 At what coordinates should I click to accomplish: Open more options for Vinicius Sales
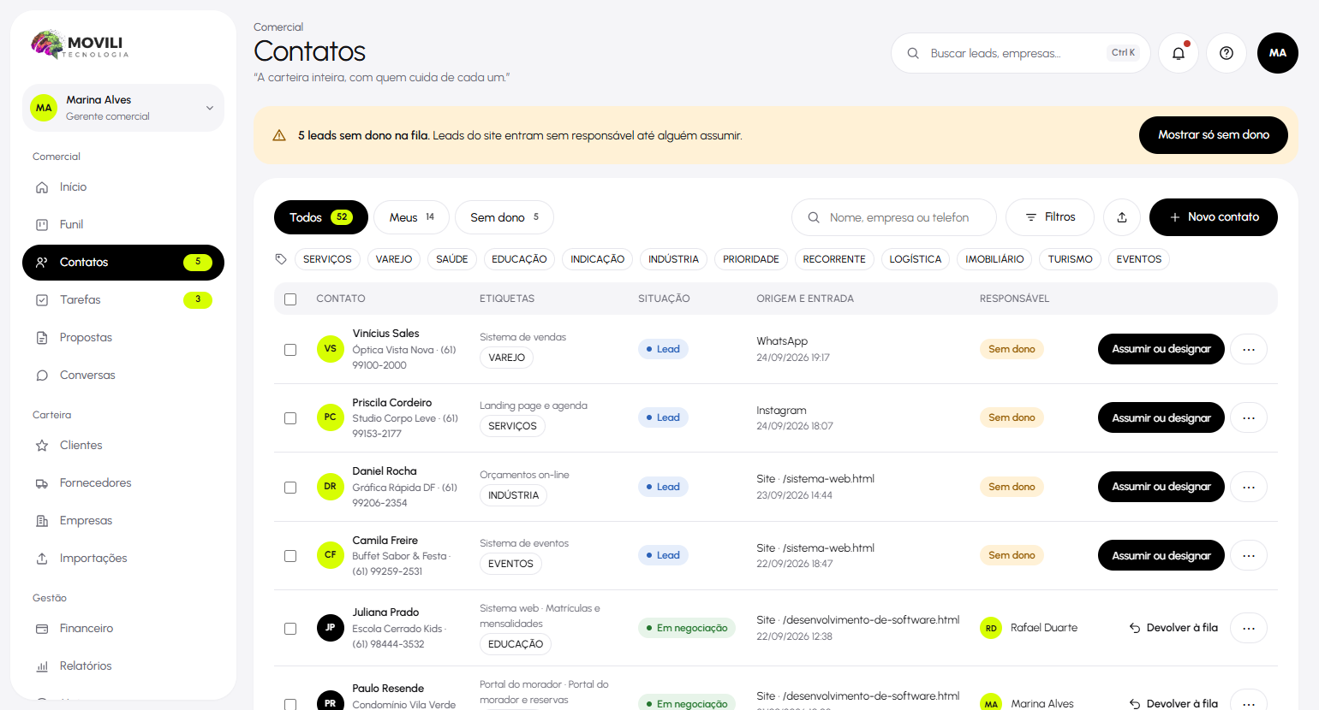[1249, 349]
